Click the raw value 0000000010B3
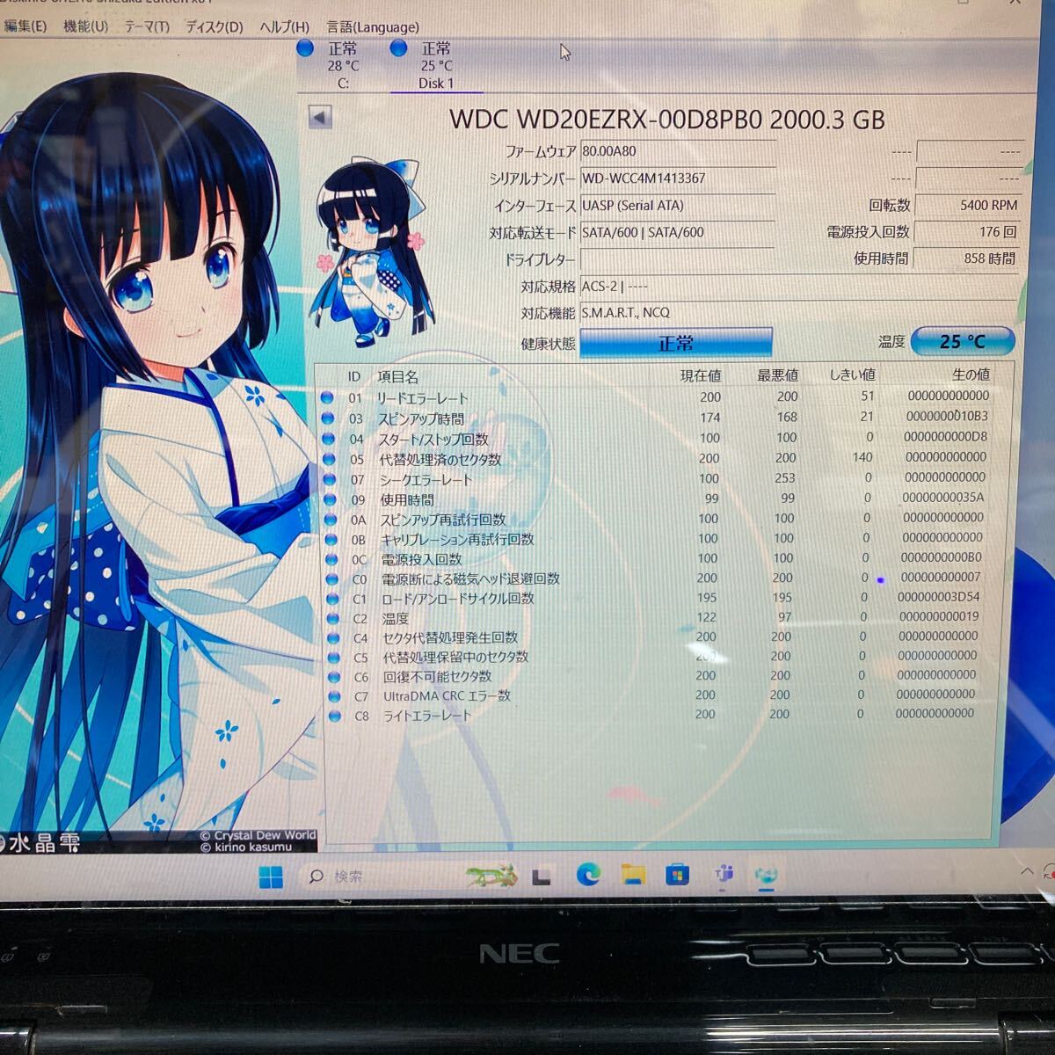The image size is (1055, 1055). point(947,416)
